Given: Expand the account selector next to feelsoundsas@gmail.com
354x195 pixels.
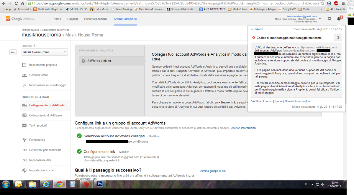Looking at the screenshot, I should (x=320, y=19).
